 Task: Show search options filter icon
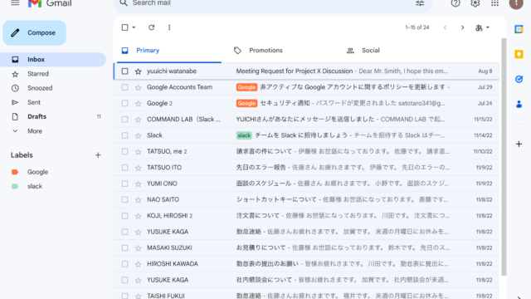pyautogui.click(x=420, y=3)
